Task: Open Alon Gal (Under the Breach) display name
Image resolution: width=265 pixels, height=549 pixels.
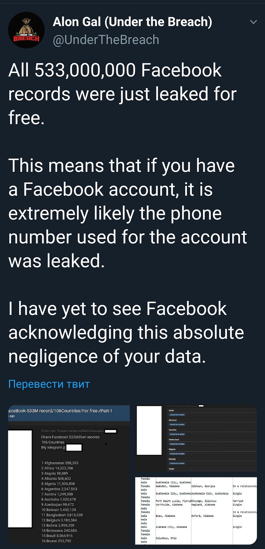Action: click(132, 22)
